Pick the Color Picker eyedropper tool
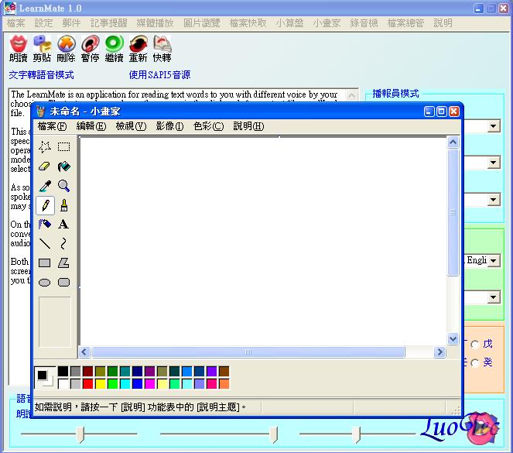Image resolution: width=513 pixels, height=453 pixels. 45,186
